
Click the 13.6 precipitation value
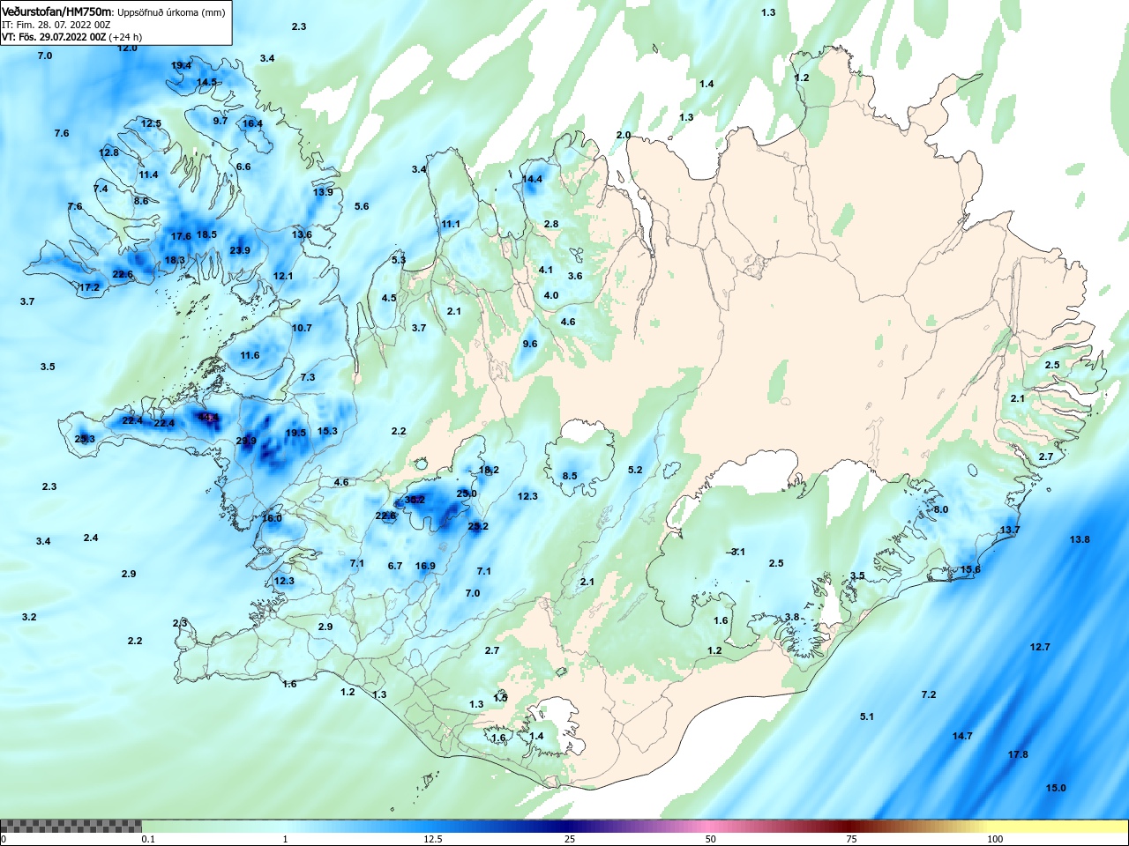click(x=302, y=234)
